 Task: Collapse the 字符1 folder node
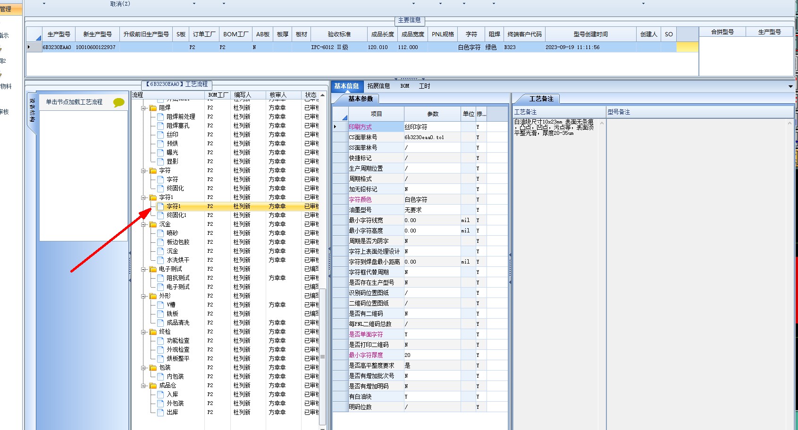[143, 198]
